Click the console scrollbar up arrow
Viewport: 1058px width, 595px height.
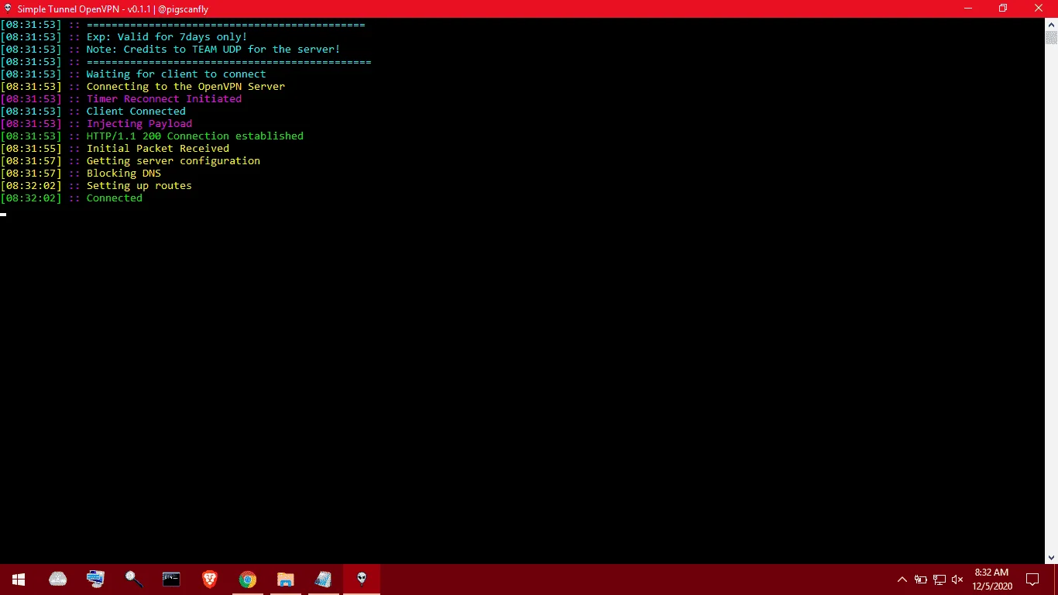click(1051, 24)
